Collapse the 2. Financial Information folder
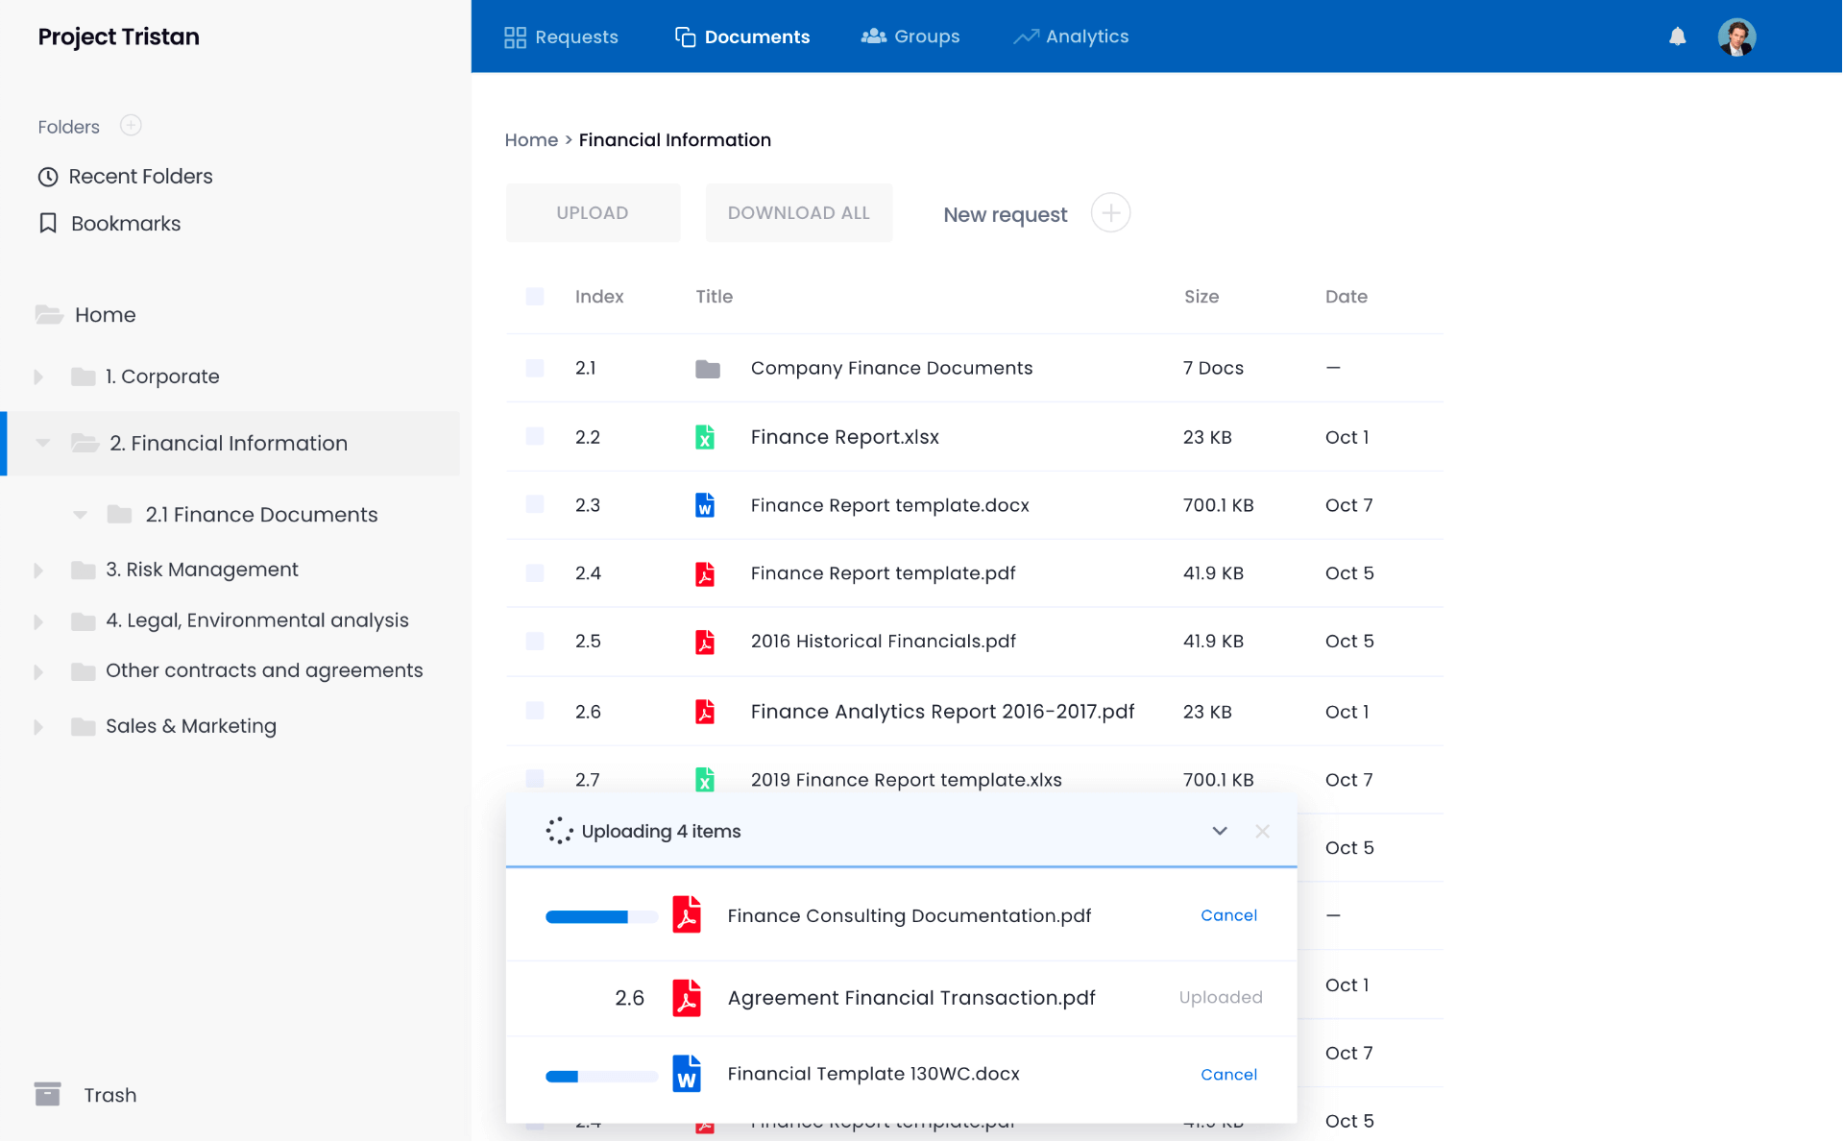This screenshot has height=1142, width=1844. point(40,443)
